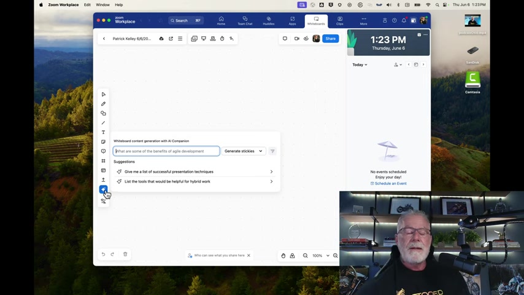Switch to the Team Chat tab
The width and height of the screenshot is (524, 295).
tap(245, 21)
